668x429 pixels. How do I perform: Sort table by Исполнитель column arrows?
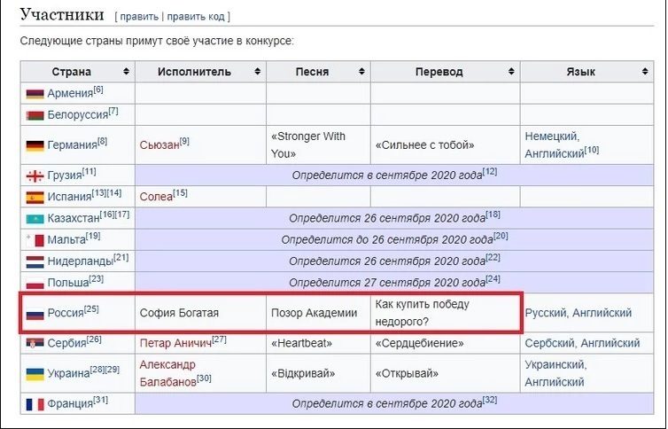[x=257, y=71]
